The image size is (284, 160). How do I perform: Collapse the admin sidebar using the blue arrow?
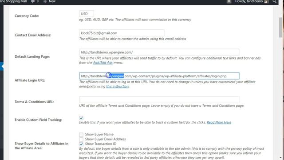pyautogui.click(x=2, y=66)
